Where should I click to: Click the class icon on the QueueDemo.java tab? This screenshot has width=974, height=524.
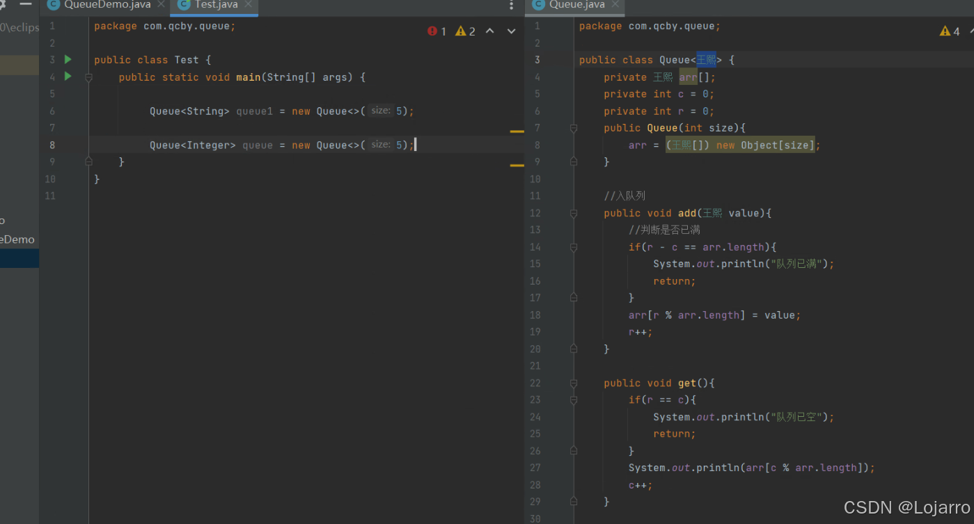point(52,5)
